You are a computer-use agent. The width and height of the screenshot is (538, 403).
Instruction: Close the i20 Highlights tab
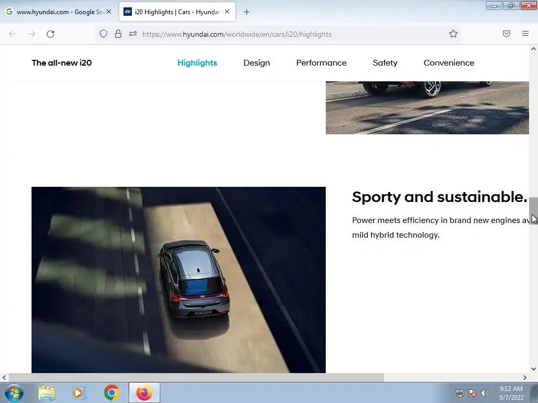pyautogui.click(x=227, y=12)
